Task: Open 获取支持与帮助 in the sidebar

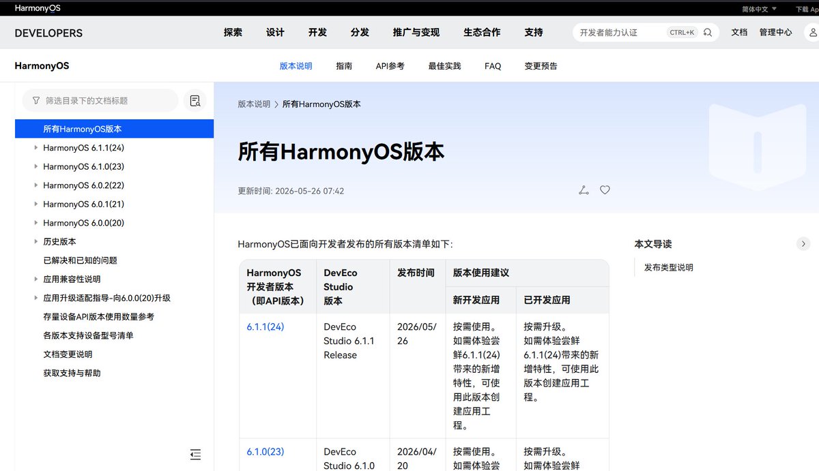Action: pos(72,373)
